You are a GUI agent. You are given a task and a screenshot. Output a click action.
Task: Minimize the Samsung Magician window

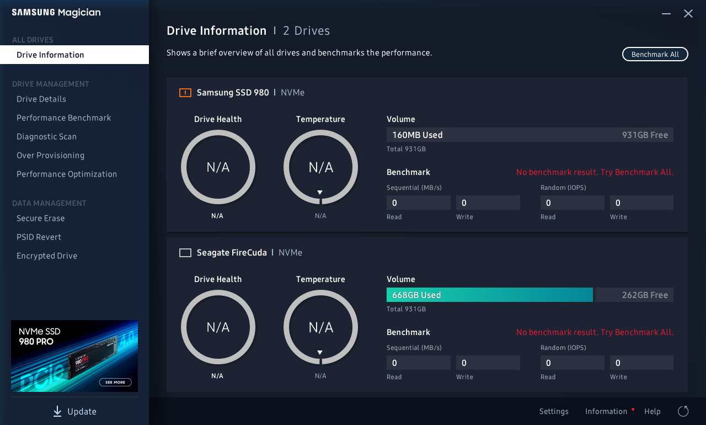coord(666,14)
